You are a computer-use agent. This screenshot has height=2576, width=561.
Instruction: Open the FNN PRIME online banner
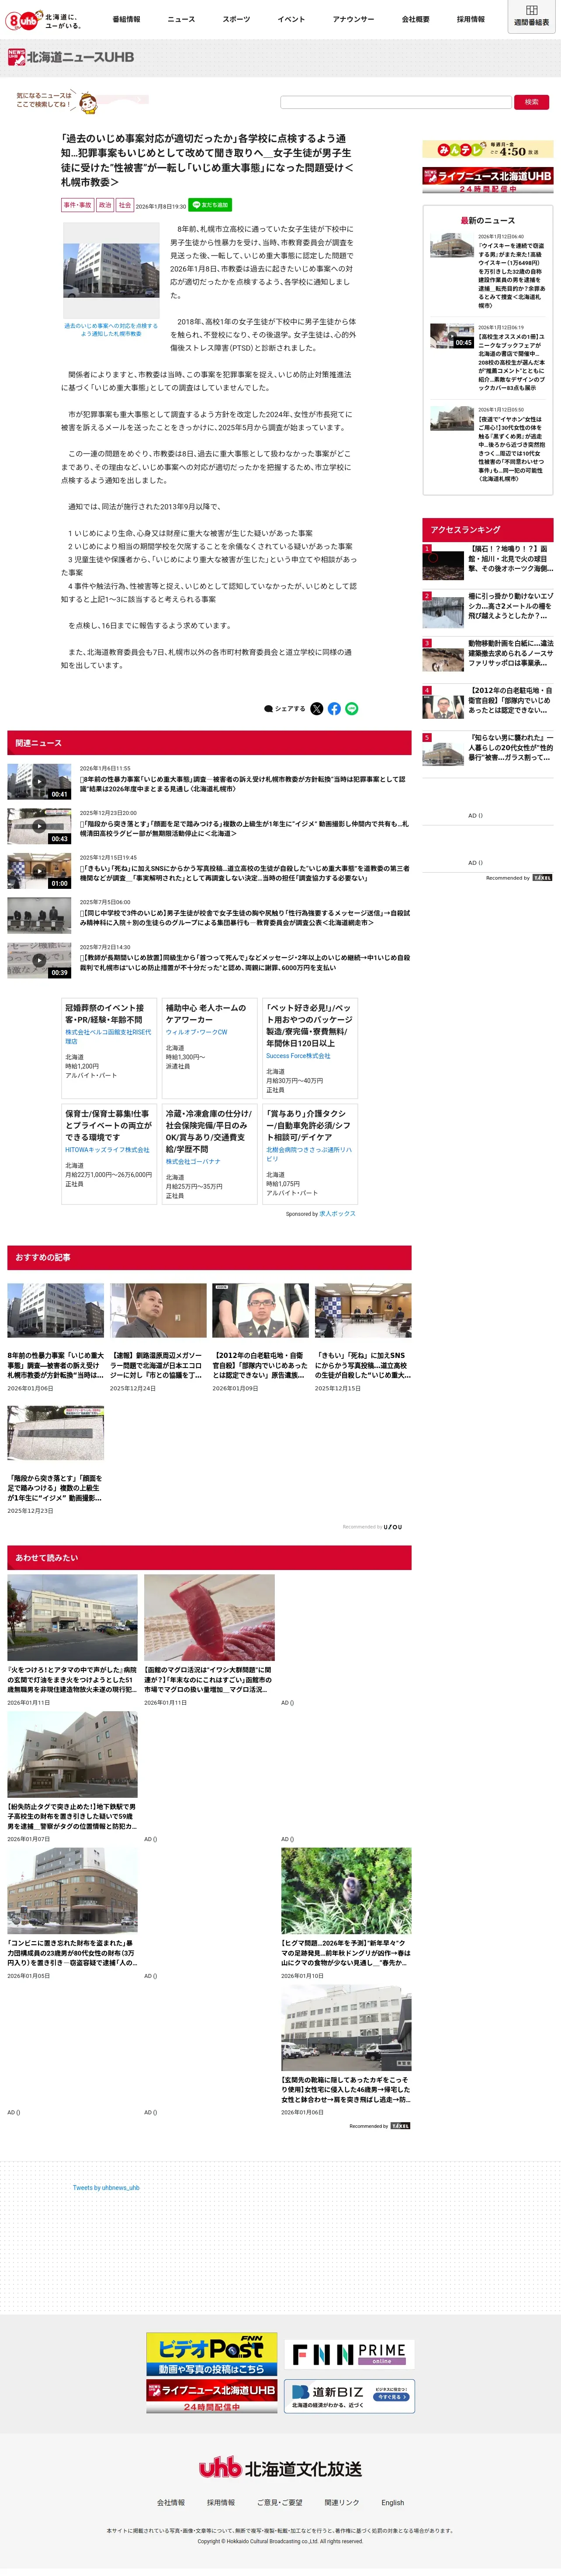(349, 2354)
